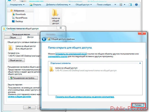The width and height of the screenshot is (149, 112).
Task: Open the Предыдущие версии tab
Action: tap(21, 34)
